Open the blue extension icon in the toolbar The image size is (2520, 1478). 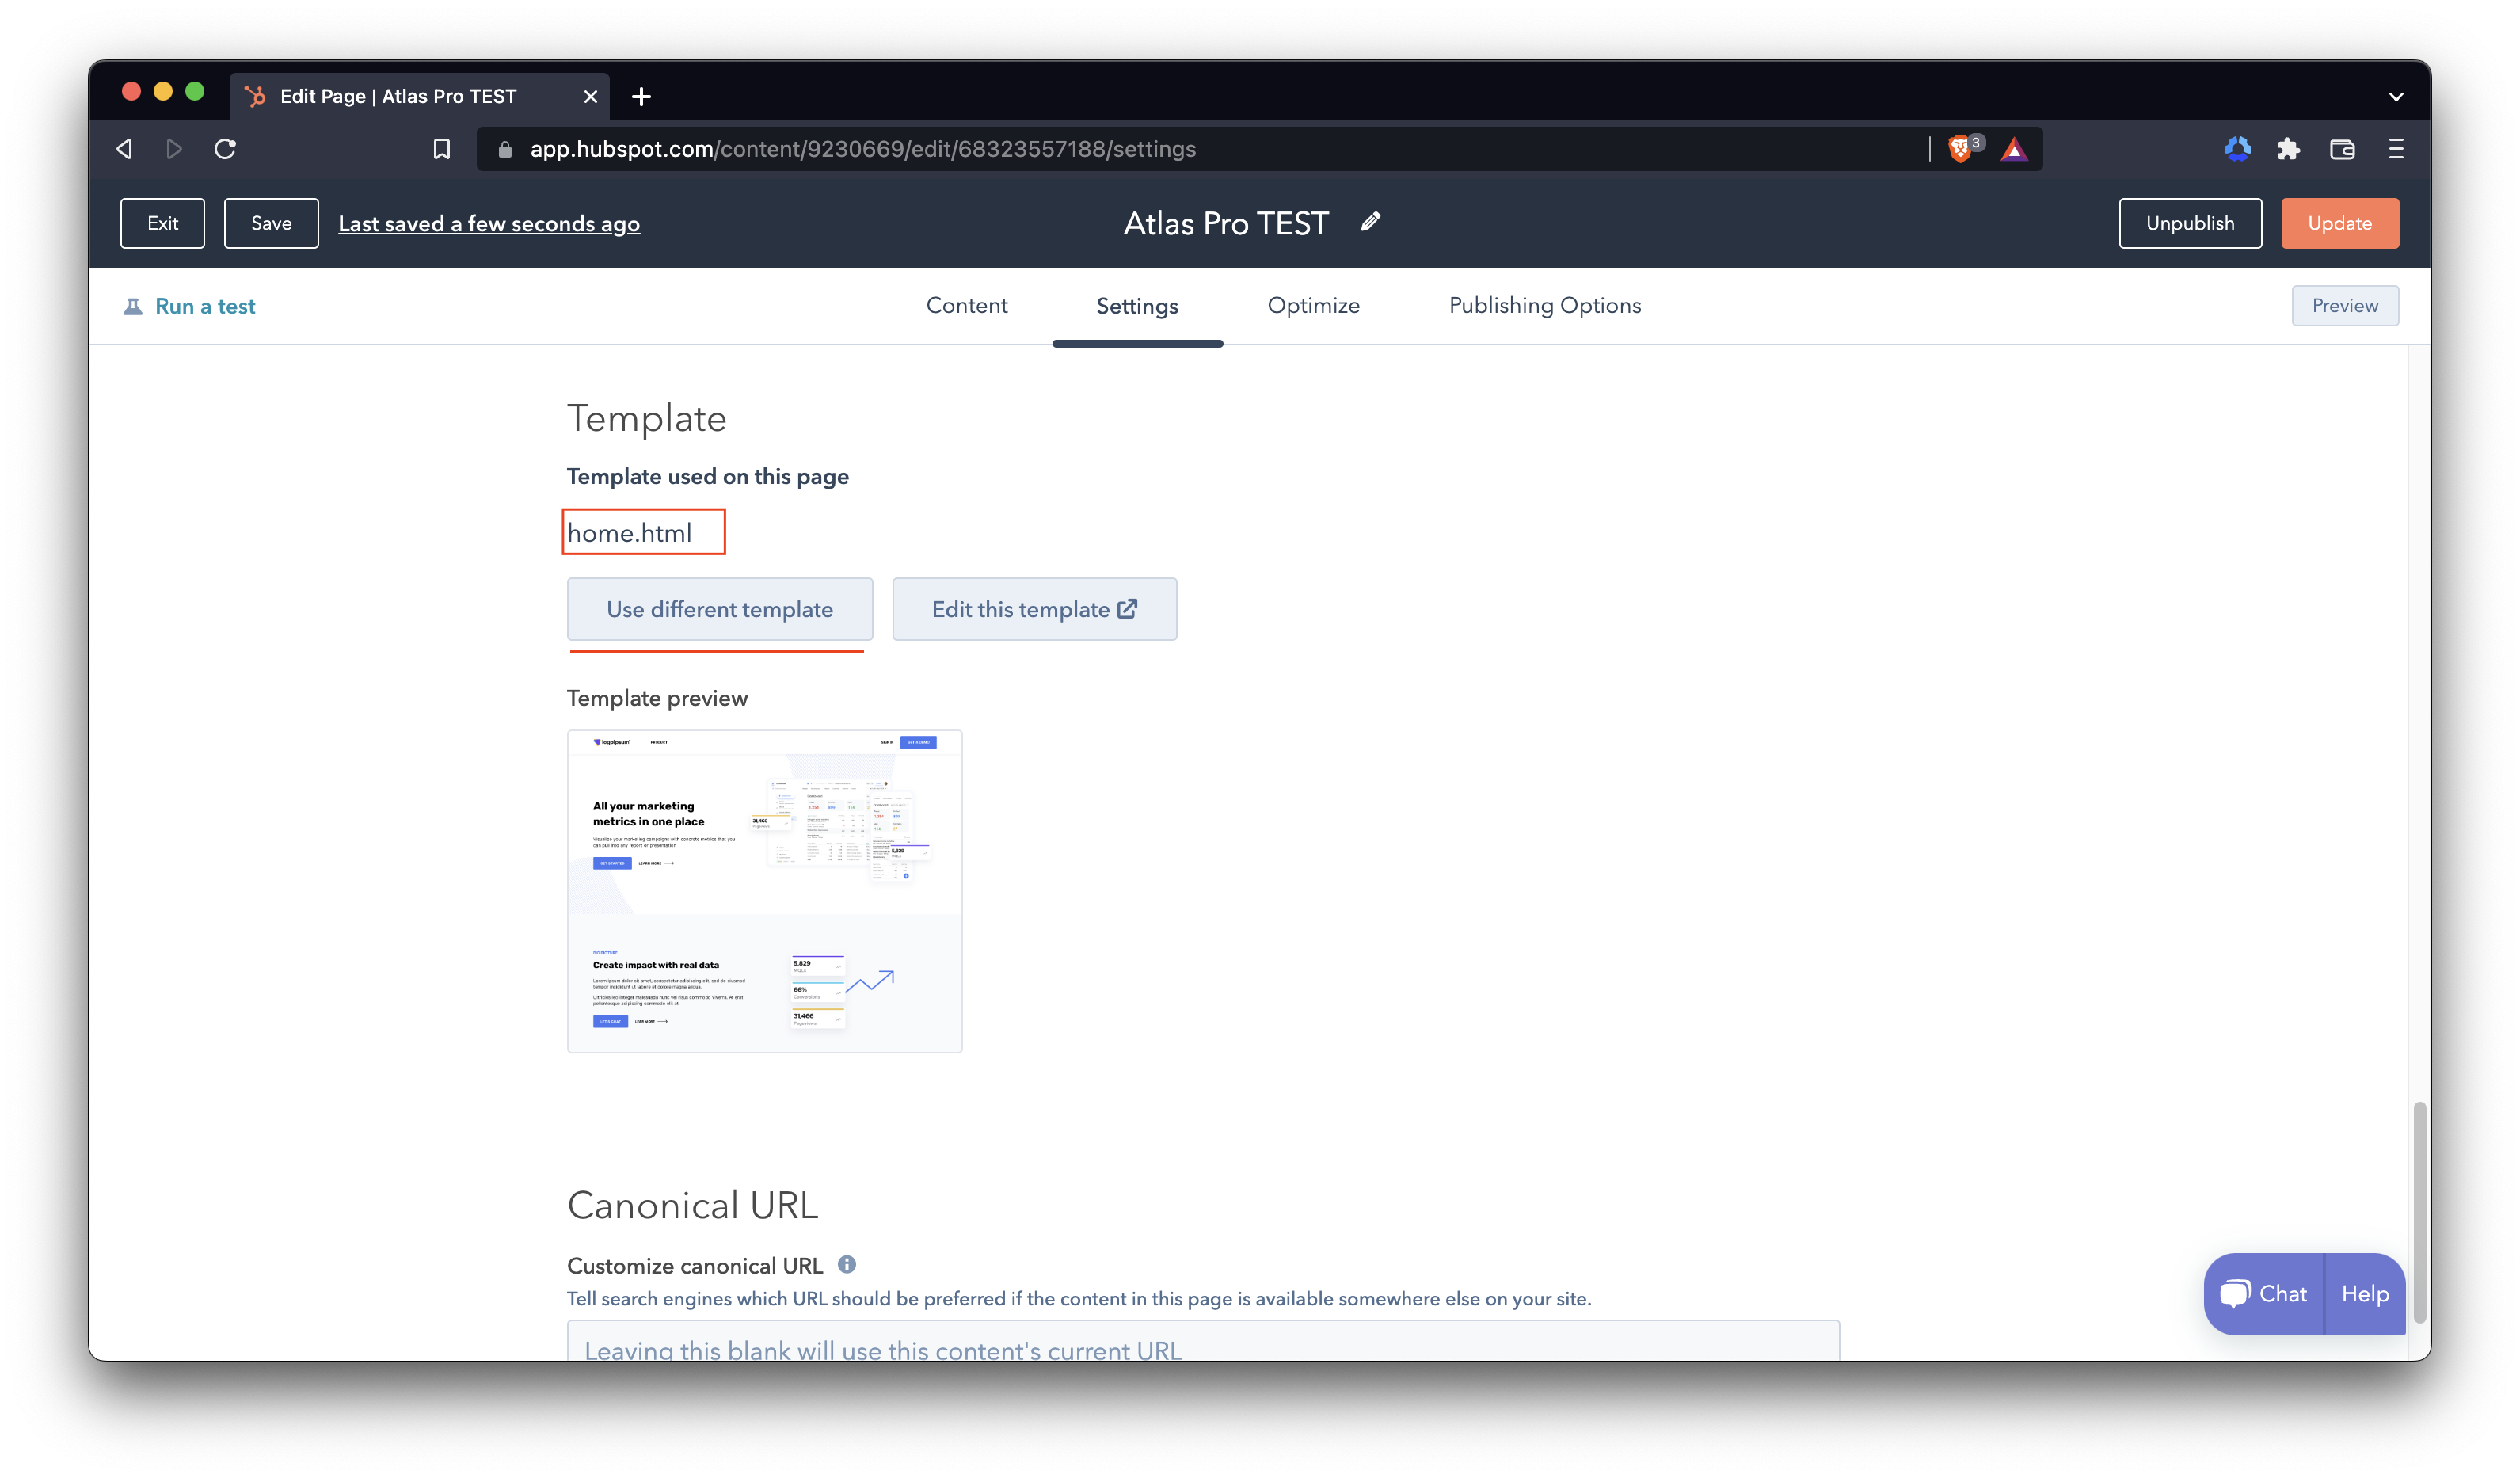coord(2237,149)
